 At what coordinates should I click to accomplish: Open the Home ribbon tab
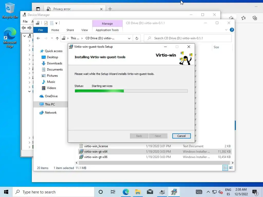click(55, 30)
